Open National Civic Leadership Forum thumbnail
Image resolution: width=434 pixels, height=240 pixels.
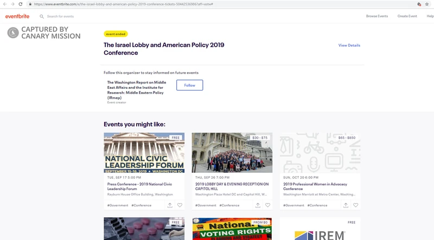click(x=144, y=153)
